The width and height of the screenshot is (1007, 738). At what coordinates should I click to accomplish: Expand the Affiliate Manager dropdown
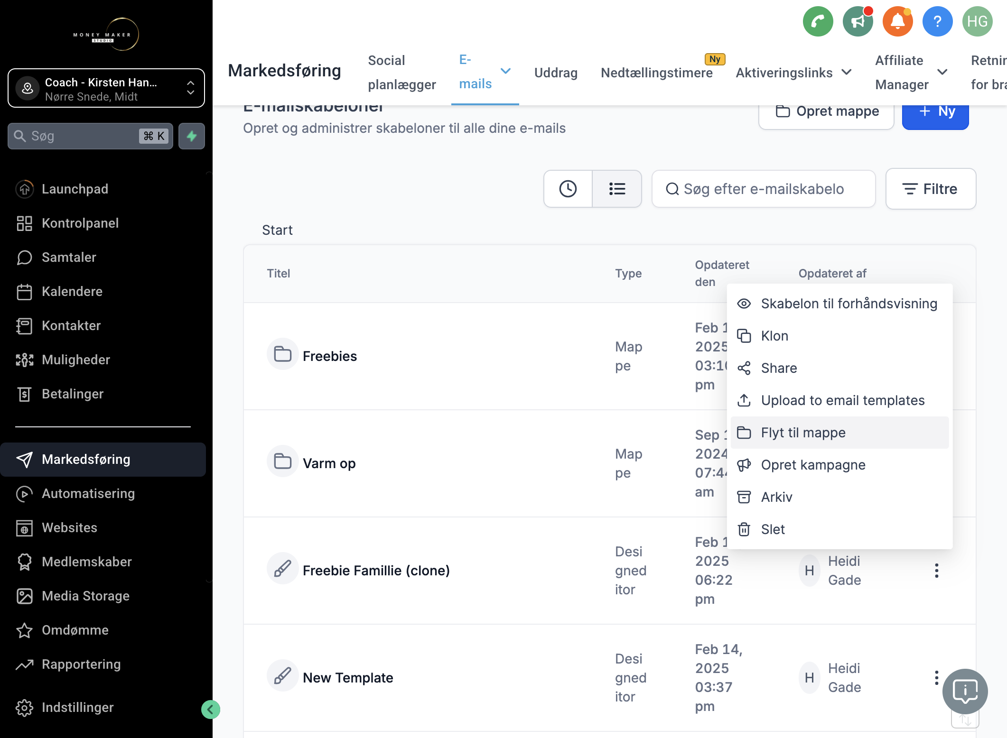[x=942, y=72]
